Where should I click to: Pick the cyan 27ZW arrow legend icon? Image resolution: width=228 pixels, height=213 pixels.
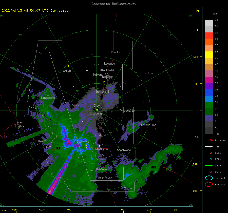click(209, 159)
